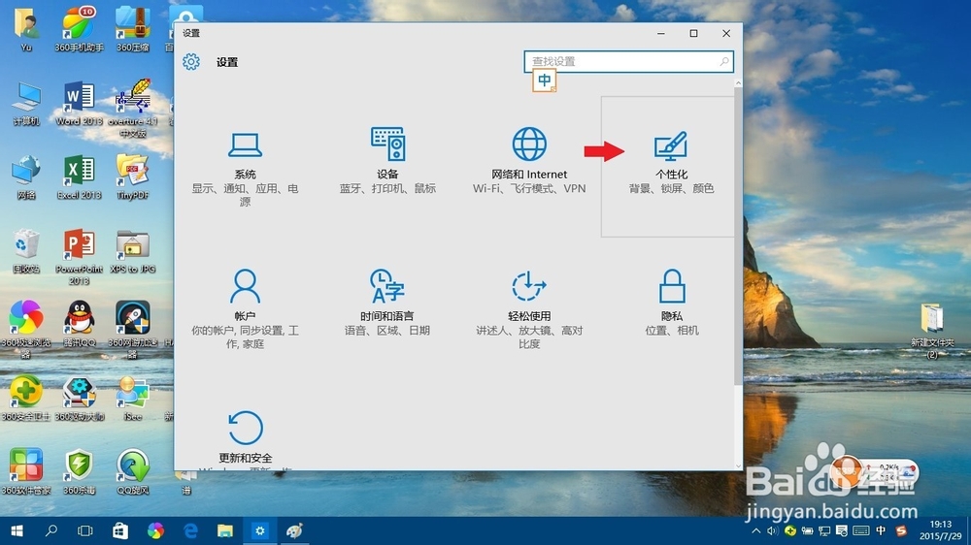Open the 设备 (Devices) settings category
Viewport: 971px width, 545px height.
[387, 161]
